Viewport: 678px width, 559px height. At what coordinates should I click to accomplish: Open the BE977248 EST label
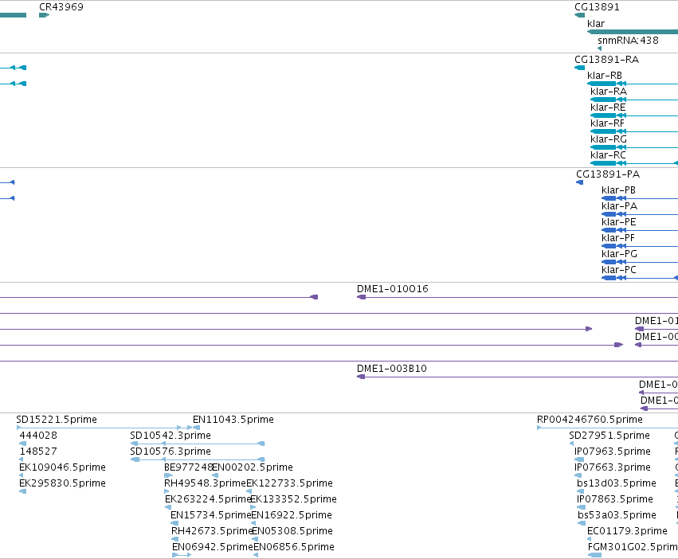tap(188, 467)
